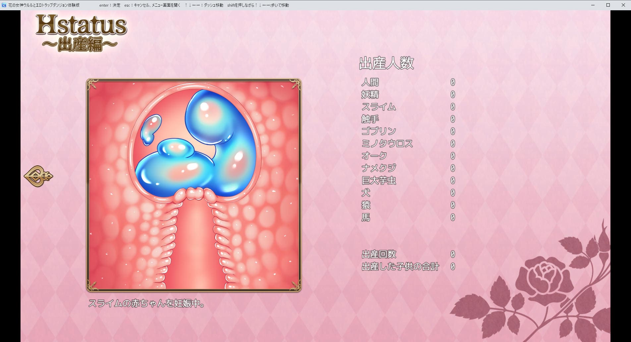Click the 出産人数 section heading

pyautogui.click(x=386, y=63)
